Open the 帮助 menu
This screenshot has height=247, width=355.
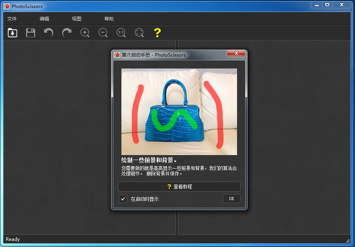(x=109, y=19)
